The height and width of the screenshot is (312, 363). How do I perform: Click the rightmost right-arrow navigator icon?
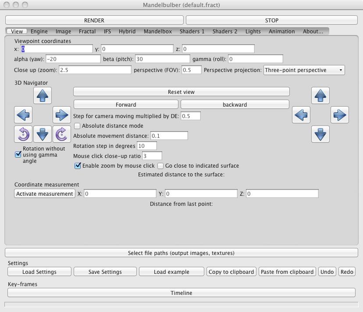[x=339, y=115]
